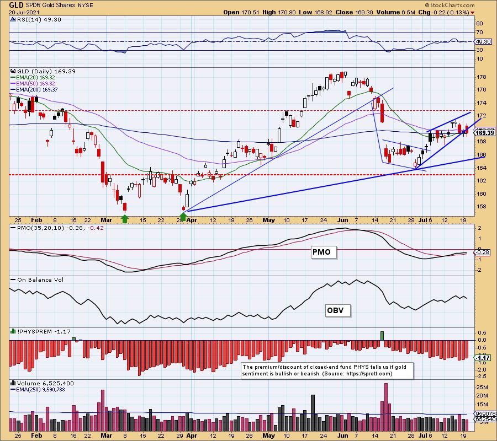Click the EMA(50) 169.82 legend entry
Screen dimensions: 497x441
pos(33,84)
